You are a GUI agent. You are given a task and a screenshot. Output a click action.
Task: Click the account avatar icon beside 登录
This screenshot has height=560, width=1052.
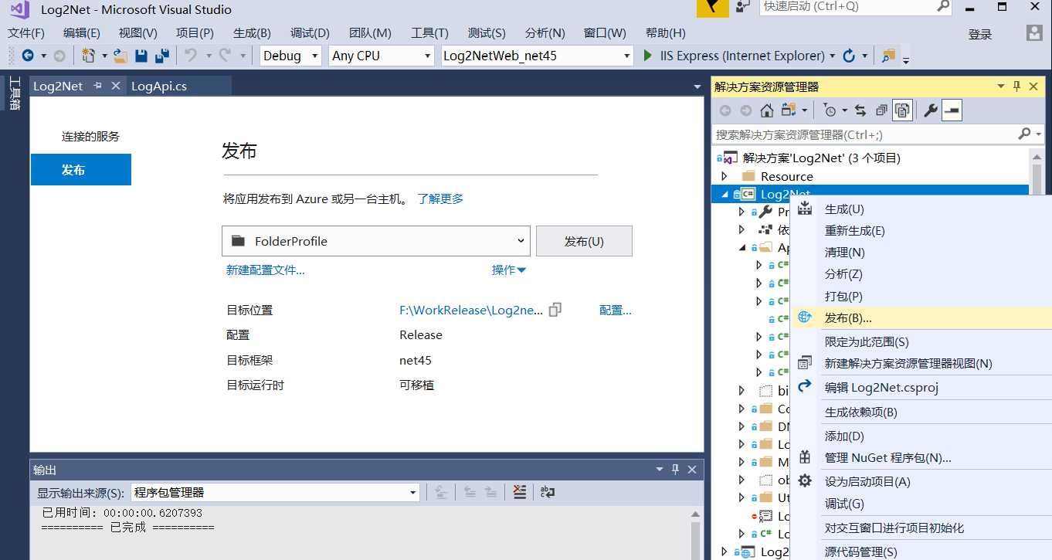pos(1034,33)
